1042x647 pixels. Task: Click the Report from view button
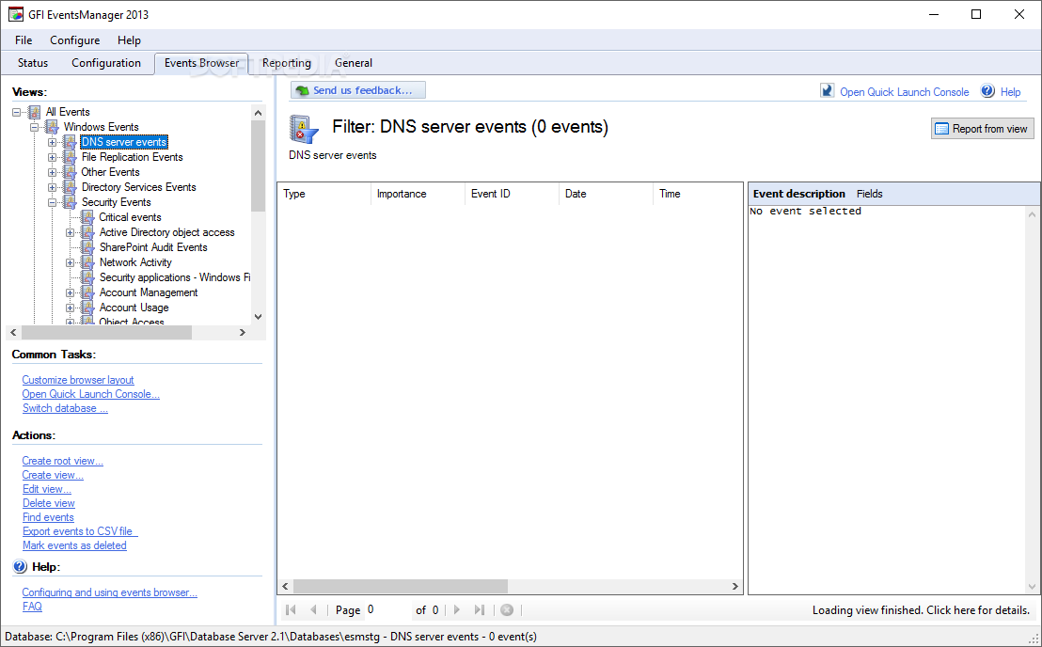click(x=982, y=129)
